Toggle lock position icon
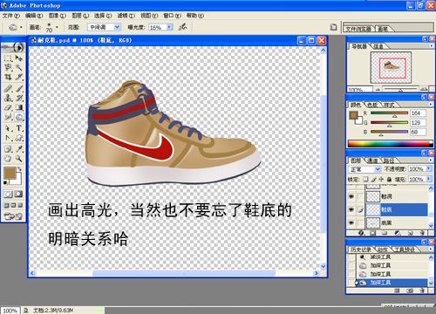Viewport: 436px width, 314px height. pyautogui.click(x=381, y=180)
